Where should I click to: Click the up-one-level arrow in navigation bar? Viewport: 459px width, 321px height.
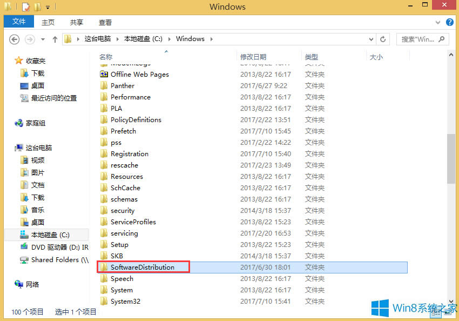56,39
